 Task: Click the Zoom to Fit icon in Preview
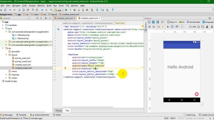pos(203,27)
